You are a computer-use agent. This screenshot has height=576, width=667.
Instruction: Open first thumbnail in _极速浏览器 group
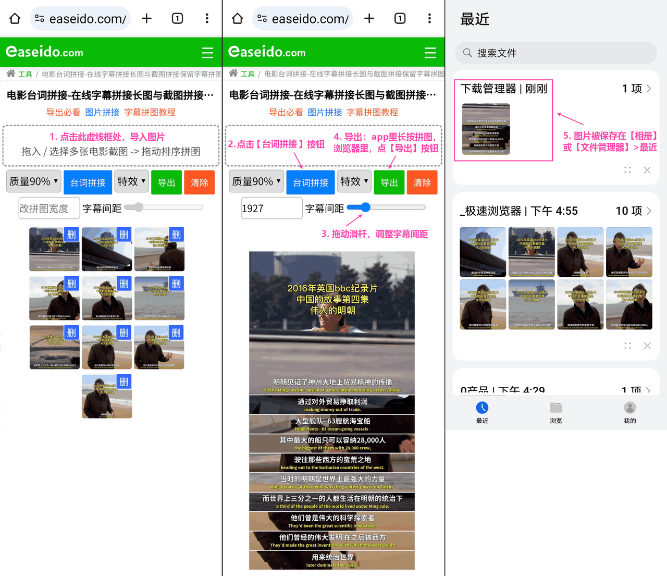tap(483, 252)
